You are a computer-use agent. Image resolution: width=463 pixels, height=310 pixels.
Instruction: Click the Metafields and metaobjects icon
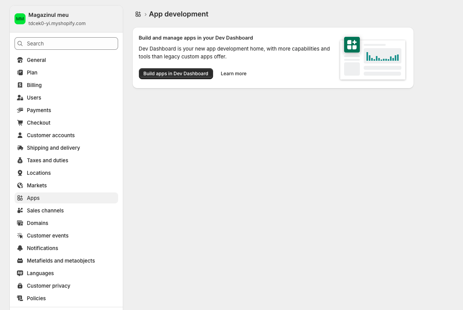(20, 261)
